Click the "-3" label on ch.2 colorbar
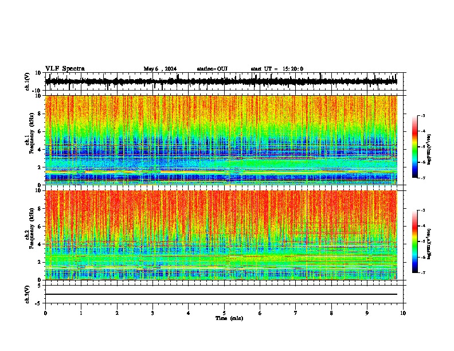Viewport: 454px width, 351px height. click(x=423, y=210)
